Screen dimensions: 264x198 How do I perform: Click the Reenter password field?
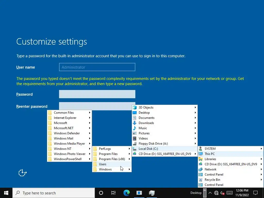click(97, 106)
